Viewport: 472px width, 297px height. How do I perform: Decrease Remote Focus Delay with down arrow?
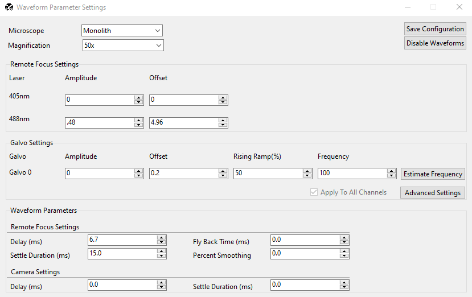tap(162, 242)
